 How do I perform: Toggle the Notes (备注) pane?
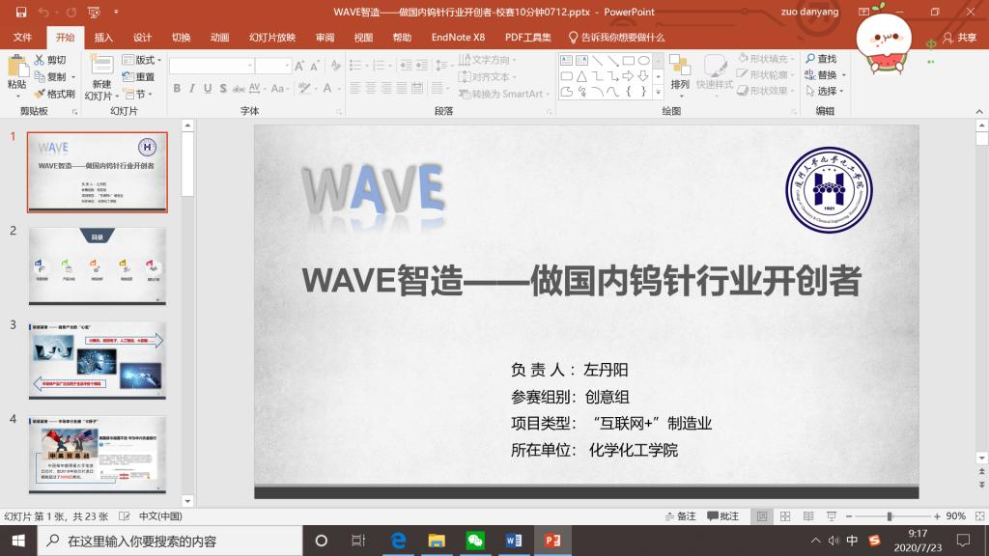point(680,516)
